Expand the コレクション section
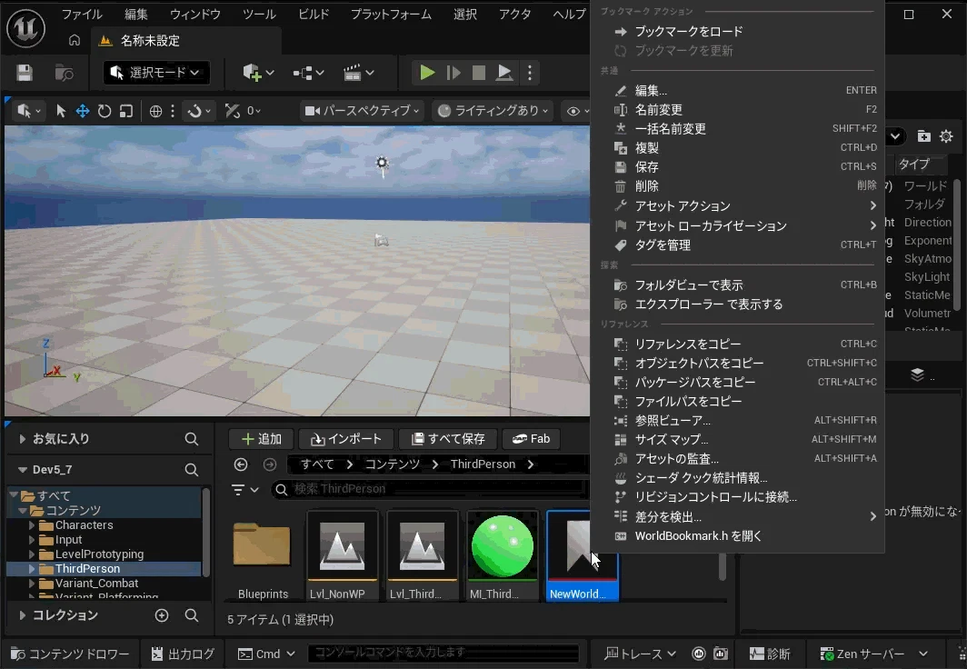967x669 pixels. 22,615
